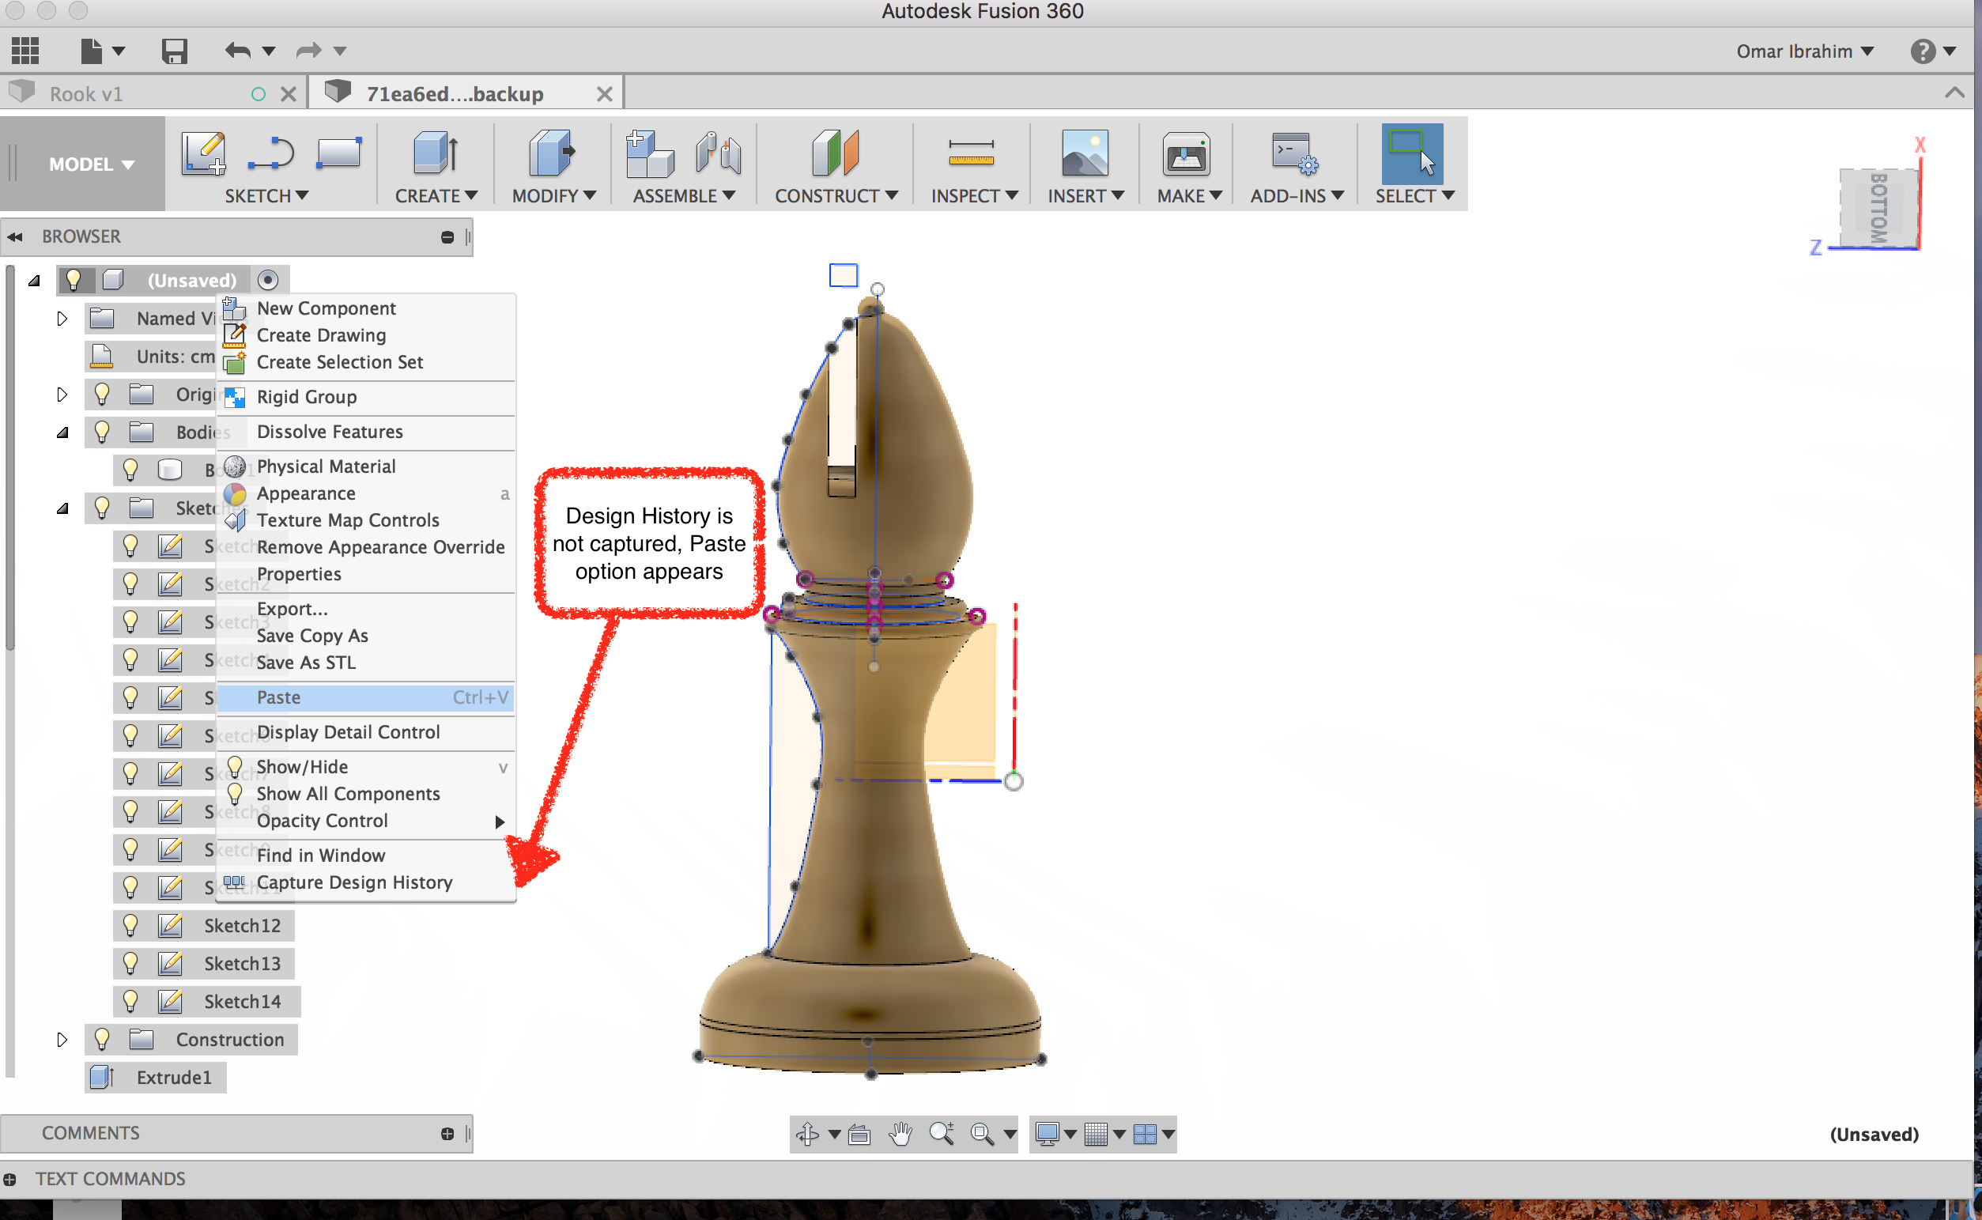Switch to the Rook v1 tab
This screenshot has height=1220, width=1982.
tap(86, 94)
